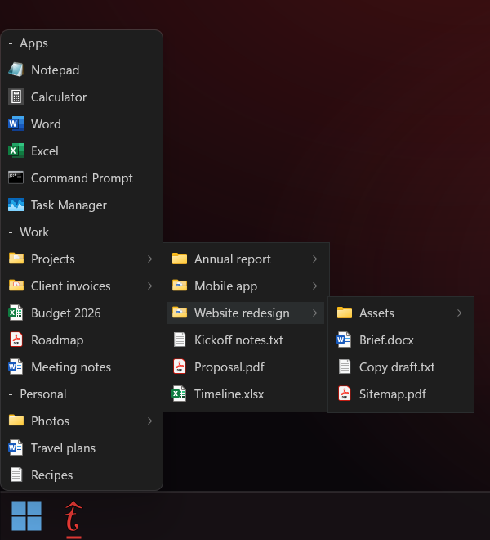Click the Proposal.pdf file icon
This screenshot has width=490, height=540.
point(180,367)
